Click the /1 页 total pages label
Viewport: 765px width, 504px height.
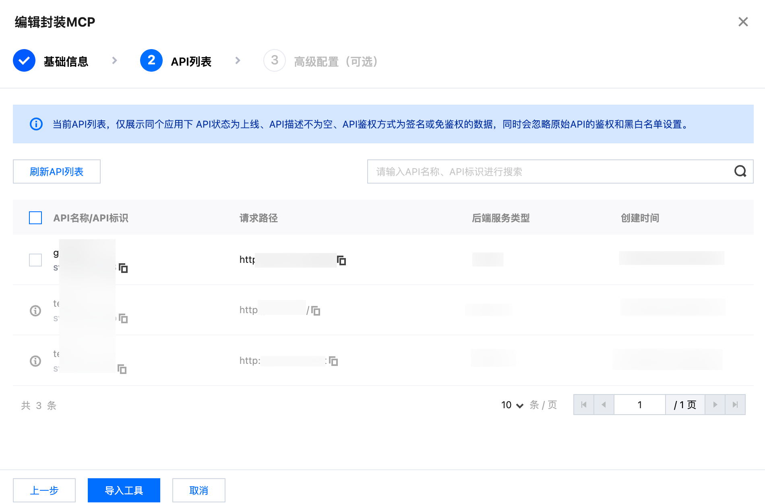685,405
